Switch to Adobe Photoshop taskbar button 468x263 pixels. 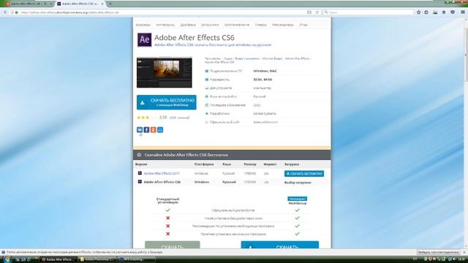pyautogui.click(x=97, y=259)
